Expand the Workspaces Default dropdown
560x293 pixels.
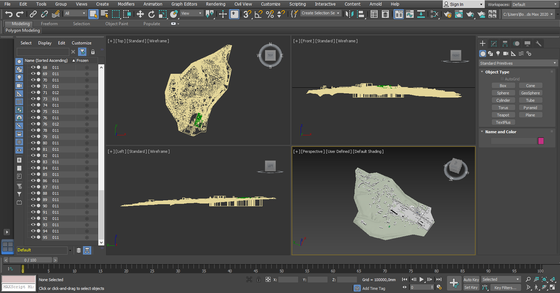click(534, 5)
